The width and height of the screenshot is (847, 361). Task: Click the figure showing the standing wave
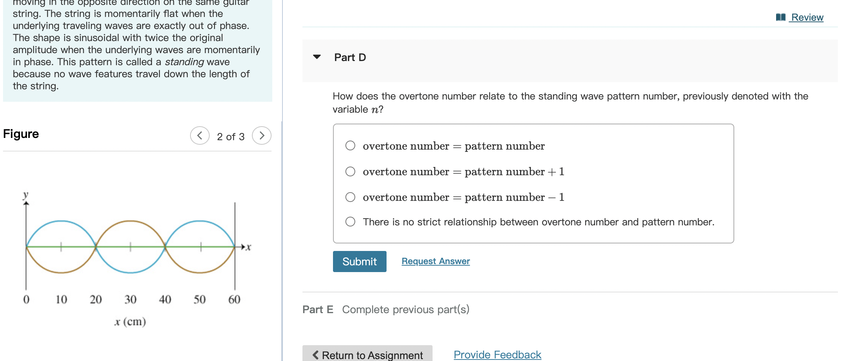[130, 247]
